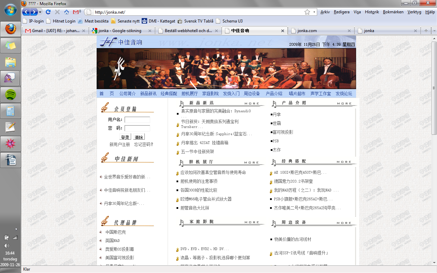Viewport: 437px width, 273px height.
Task: Open a new tab with the plus button
Action: click(x=426, y=31)
